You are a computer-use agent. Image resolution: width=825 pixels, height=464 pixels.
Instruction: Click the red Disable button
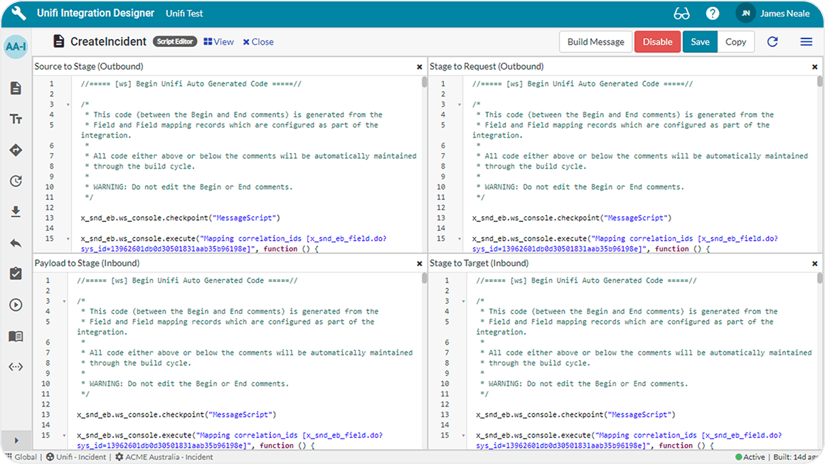pyautogui.click(x=657, y=41)
